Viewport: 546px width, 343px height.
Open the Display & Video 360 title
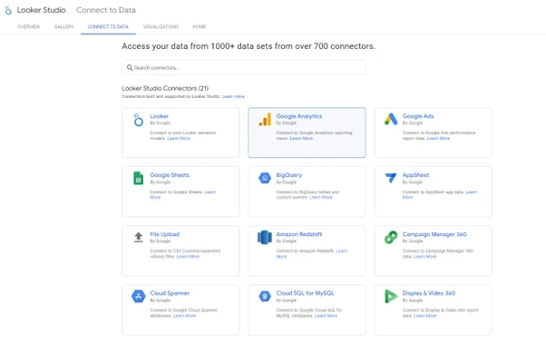[x=429, y=293]
